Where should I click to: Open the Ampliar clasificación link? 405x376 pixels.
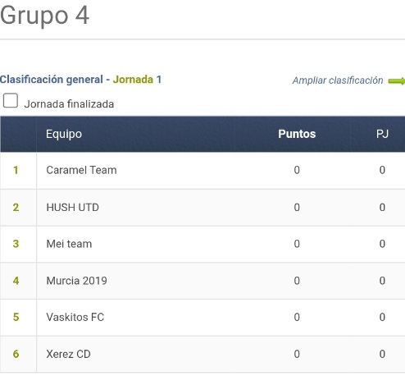click(x=338, y=80)
